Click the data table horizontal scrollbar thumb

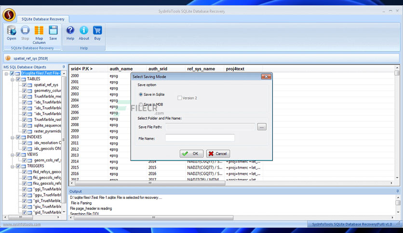150,183
